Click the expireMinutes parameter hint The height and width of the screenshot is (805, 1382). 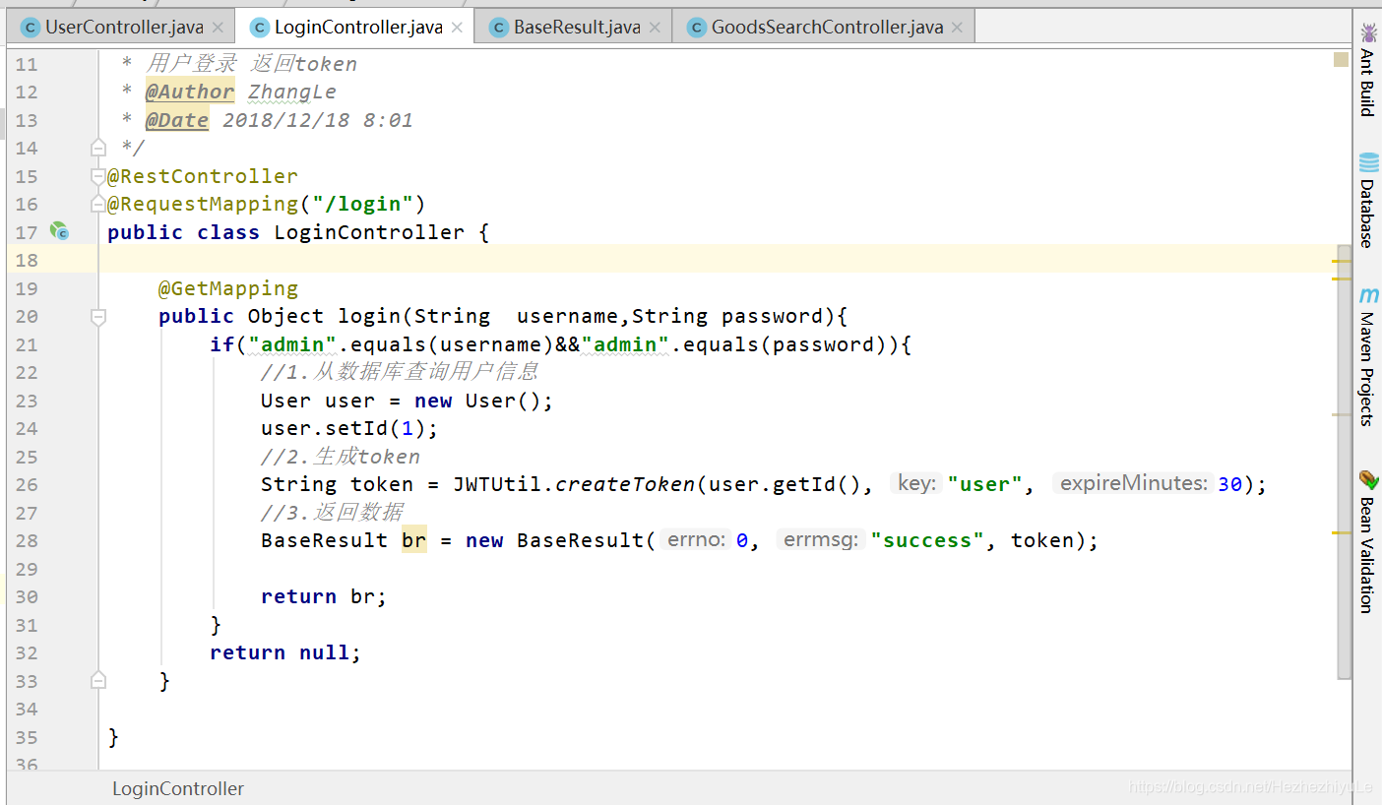1133,483
